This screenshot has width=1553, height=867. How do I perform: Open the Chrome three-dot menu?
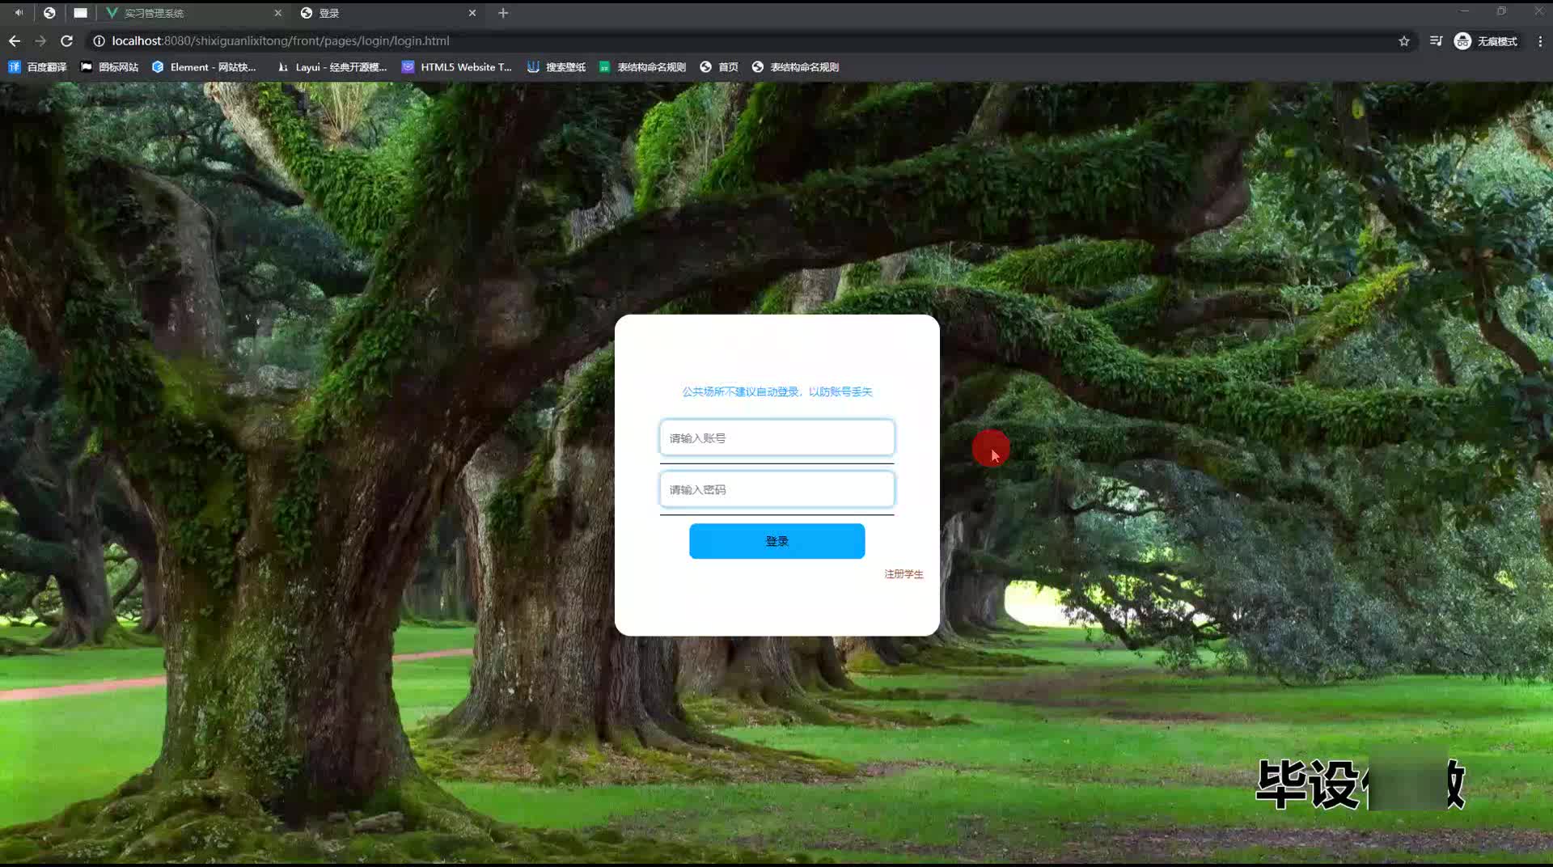(x=1539, y=41)
